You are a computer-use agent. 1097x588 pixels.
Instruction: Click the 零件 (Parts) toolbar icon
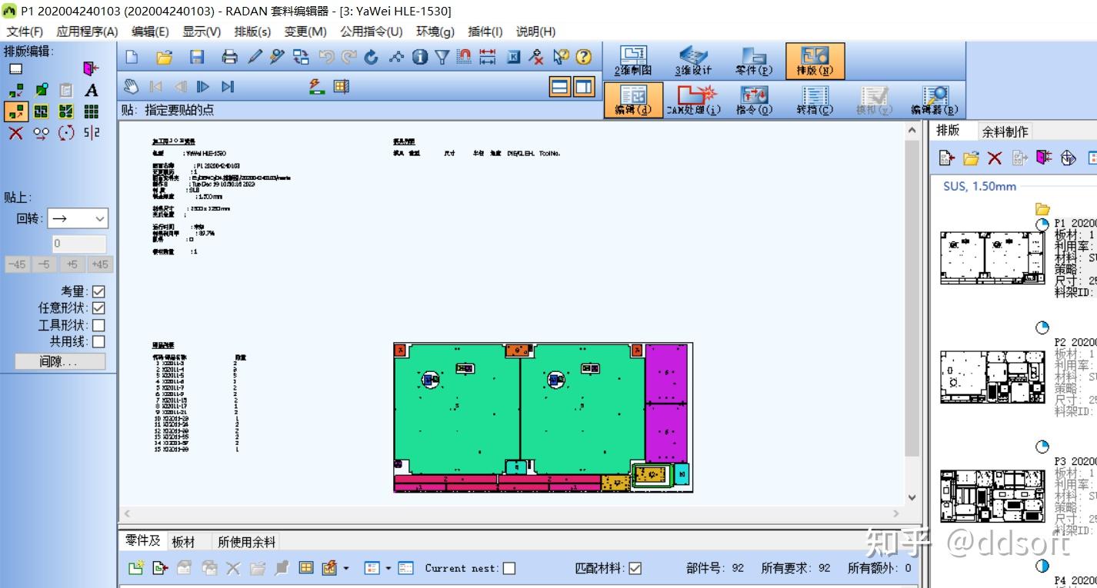(x=753, y=60)
